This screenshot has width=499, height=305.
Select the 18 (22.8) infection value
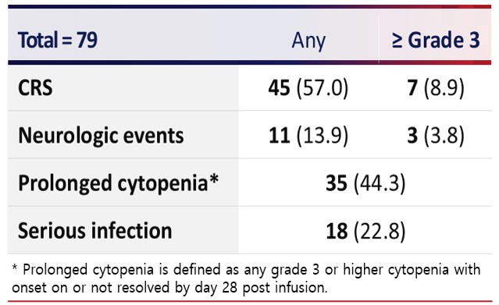point(365,231)
